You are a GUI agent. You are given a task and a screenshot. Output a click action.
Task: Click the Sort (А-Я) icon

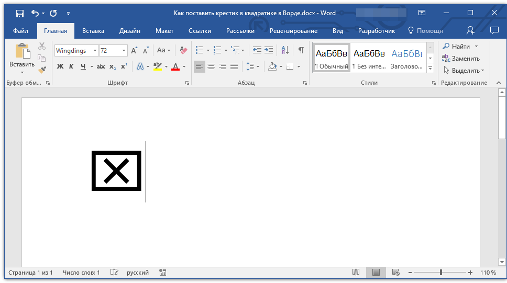point(285,50)
